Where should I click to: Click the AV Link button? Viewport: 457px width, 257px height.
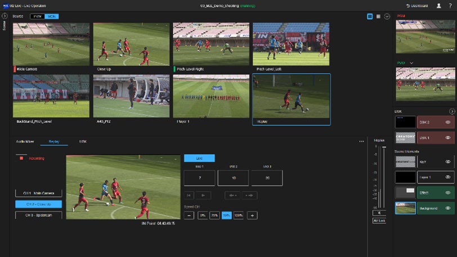[x=379, y=221]
